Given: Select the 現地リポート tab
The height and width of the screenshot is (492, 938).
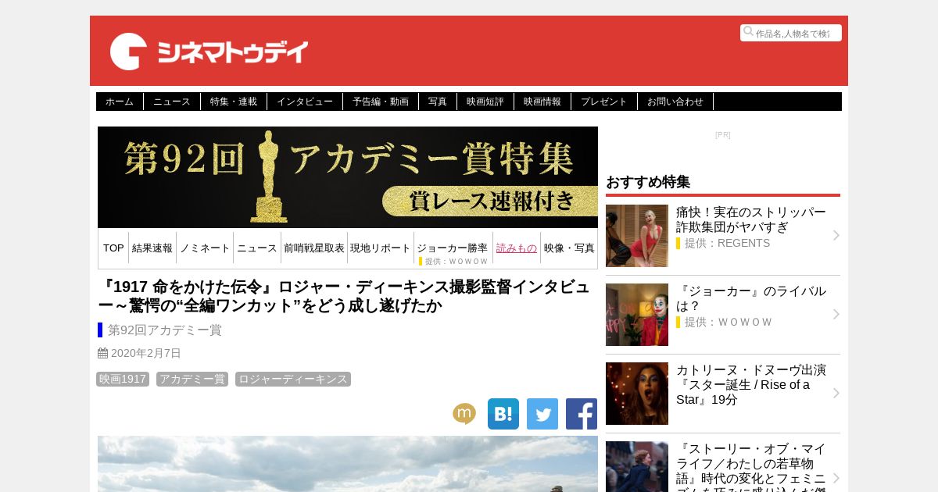Looking at the screenshot, I should (x=381, y=248).
